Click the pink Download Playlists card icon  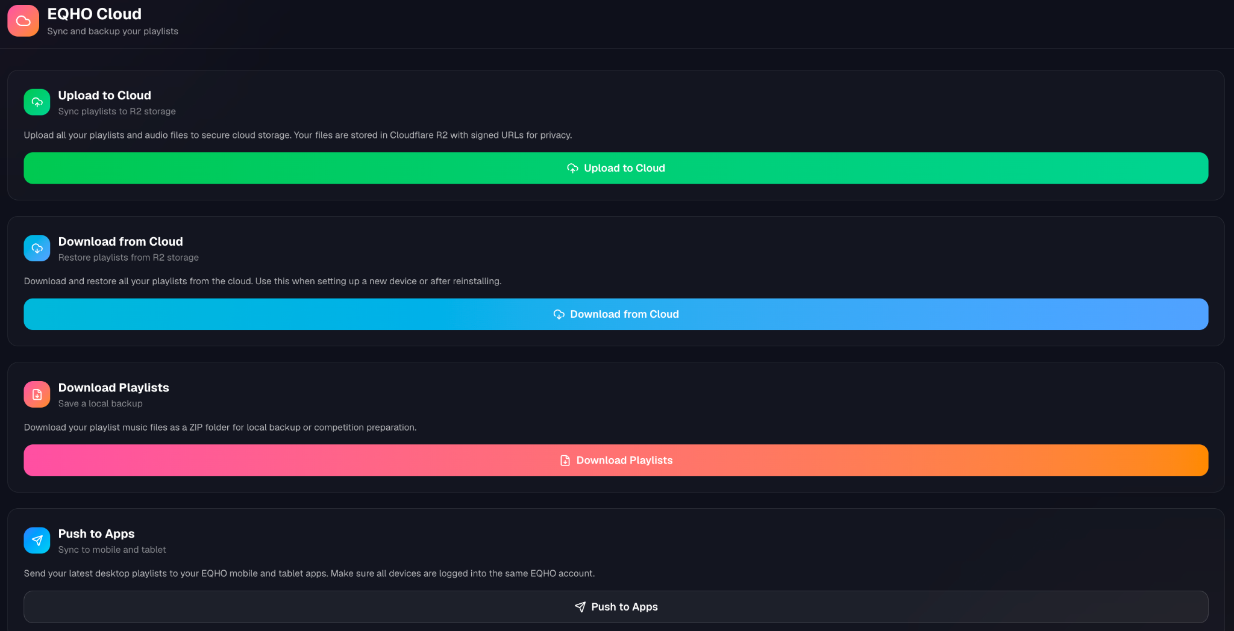(x=37, y=394)
